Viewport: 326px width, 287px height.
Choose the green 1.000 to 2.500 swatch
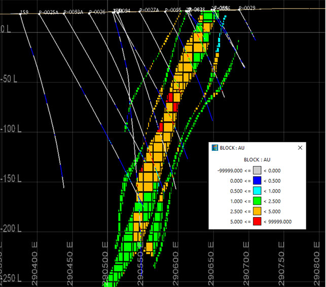coord(258,201)
